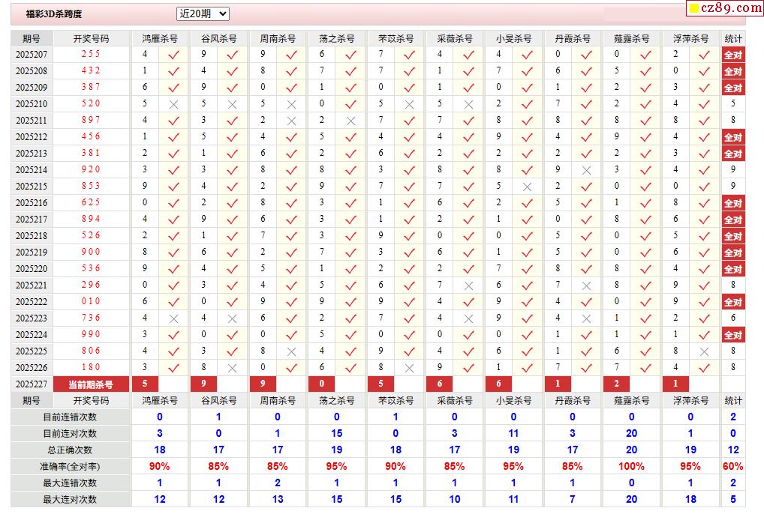Open the cz89.com site link

coord(726,7)
